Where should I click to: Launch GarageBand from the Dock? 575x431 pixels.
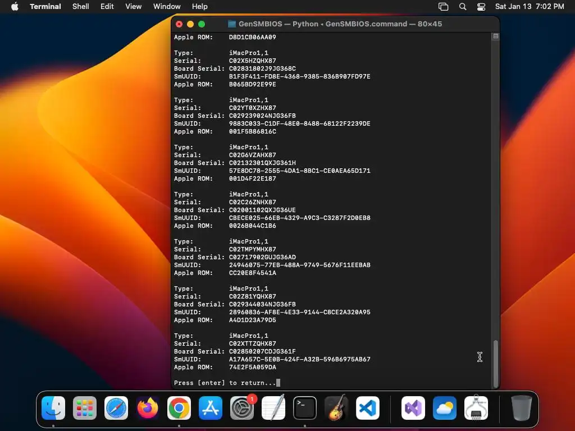pyautogui.click(x=336, y=408)
